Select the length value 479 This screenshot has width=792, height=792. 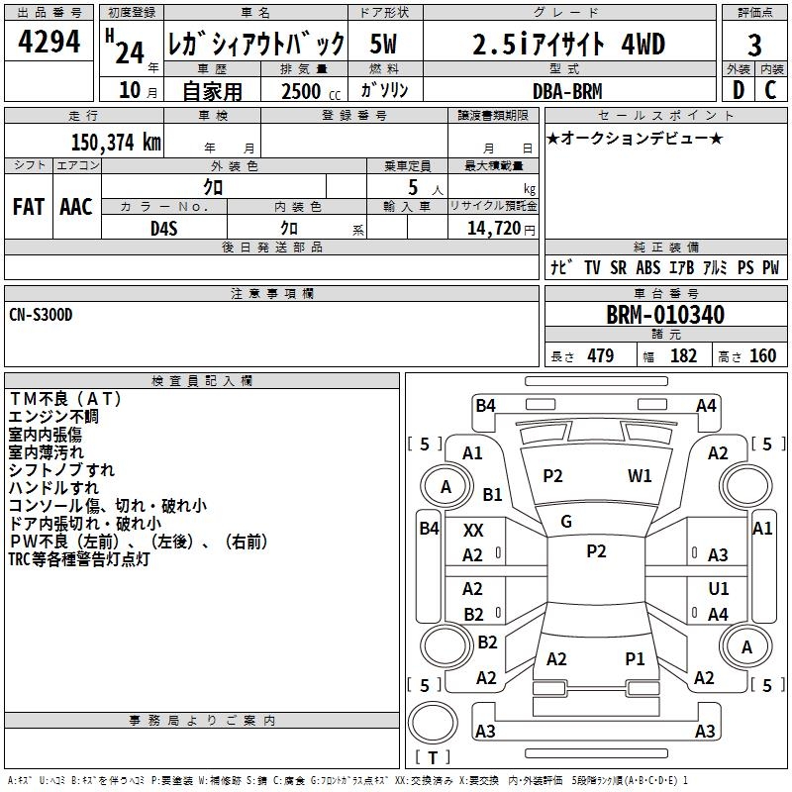pyautogui.click(x=601, y=355)
